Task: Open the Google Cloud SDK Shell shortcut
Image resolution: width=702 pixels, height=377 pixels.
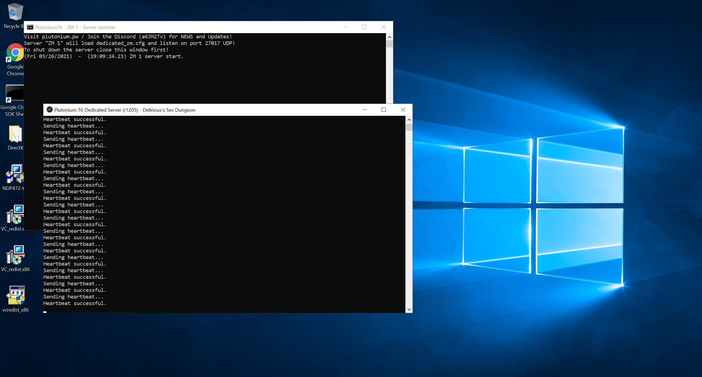Action: coord(13,100)
